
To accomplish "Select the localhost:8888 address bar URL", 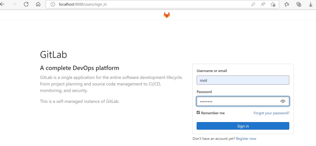I will tap(83, 4).
